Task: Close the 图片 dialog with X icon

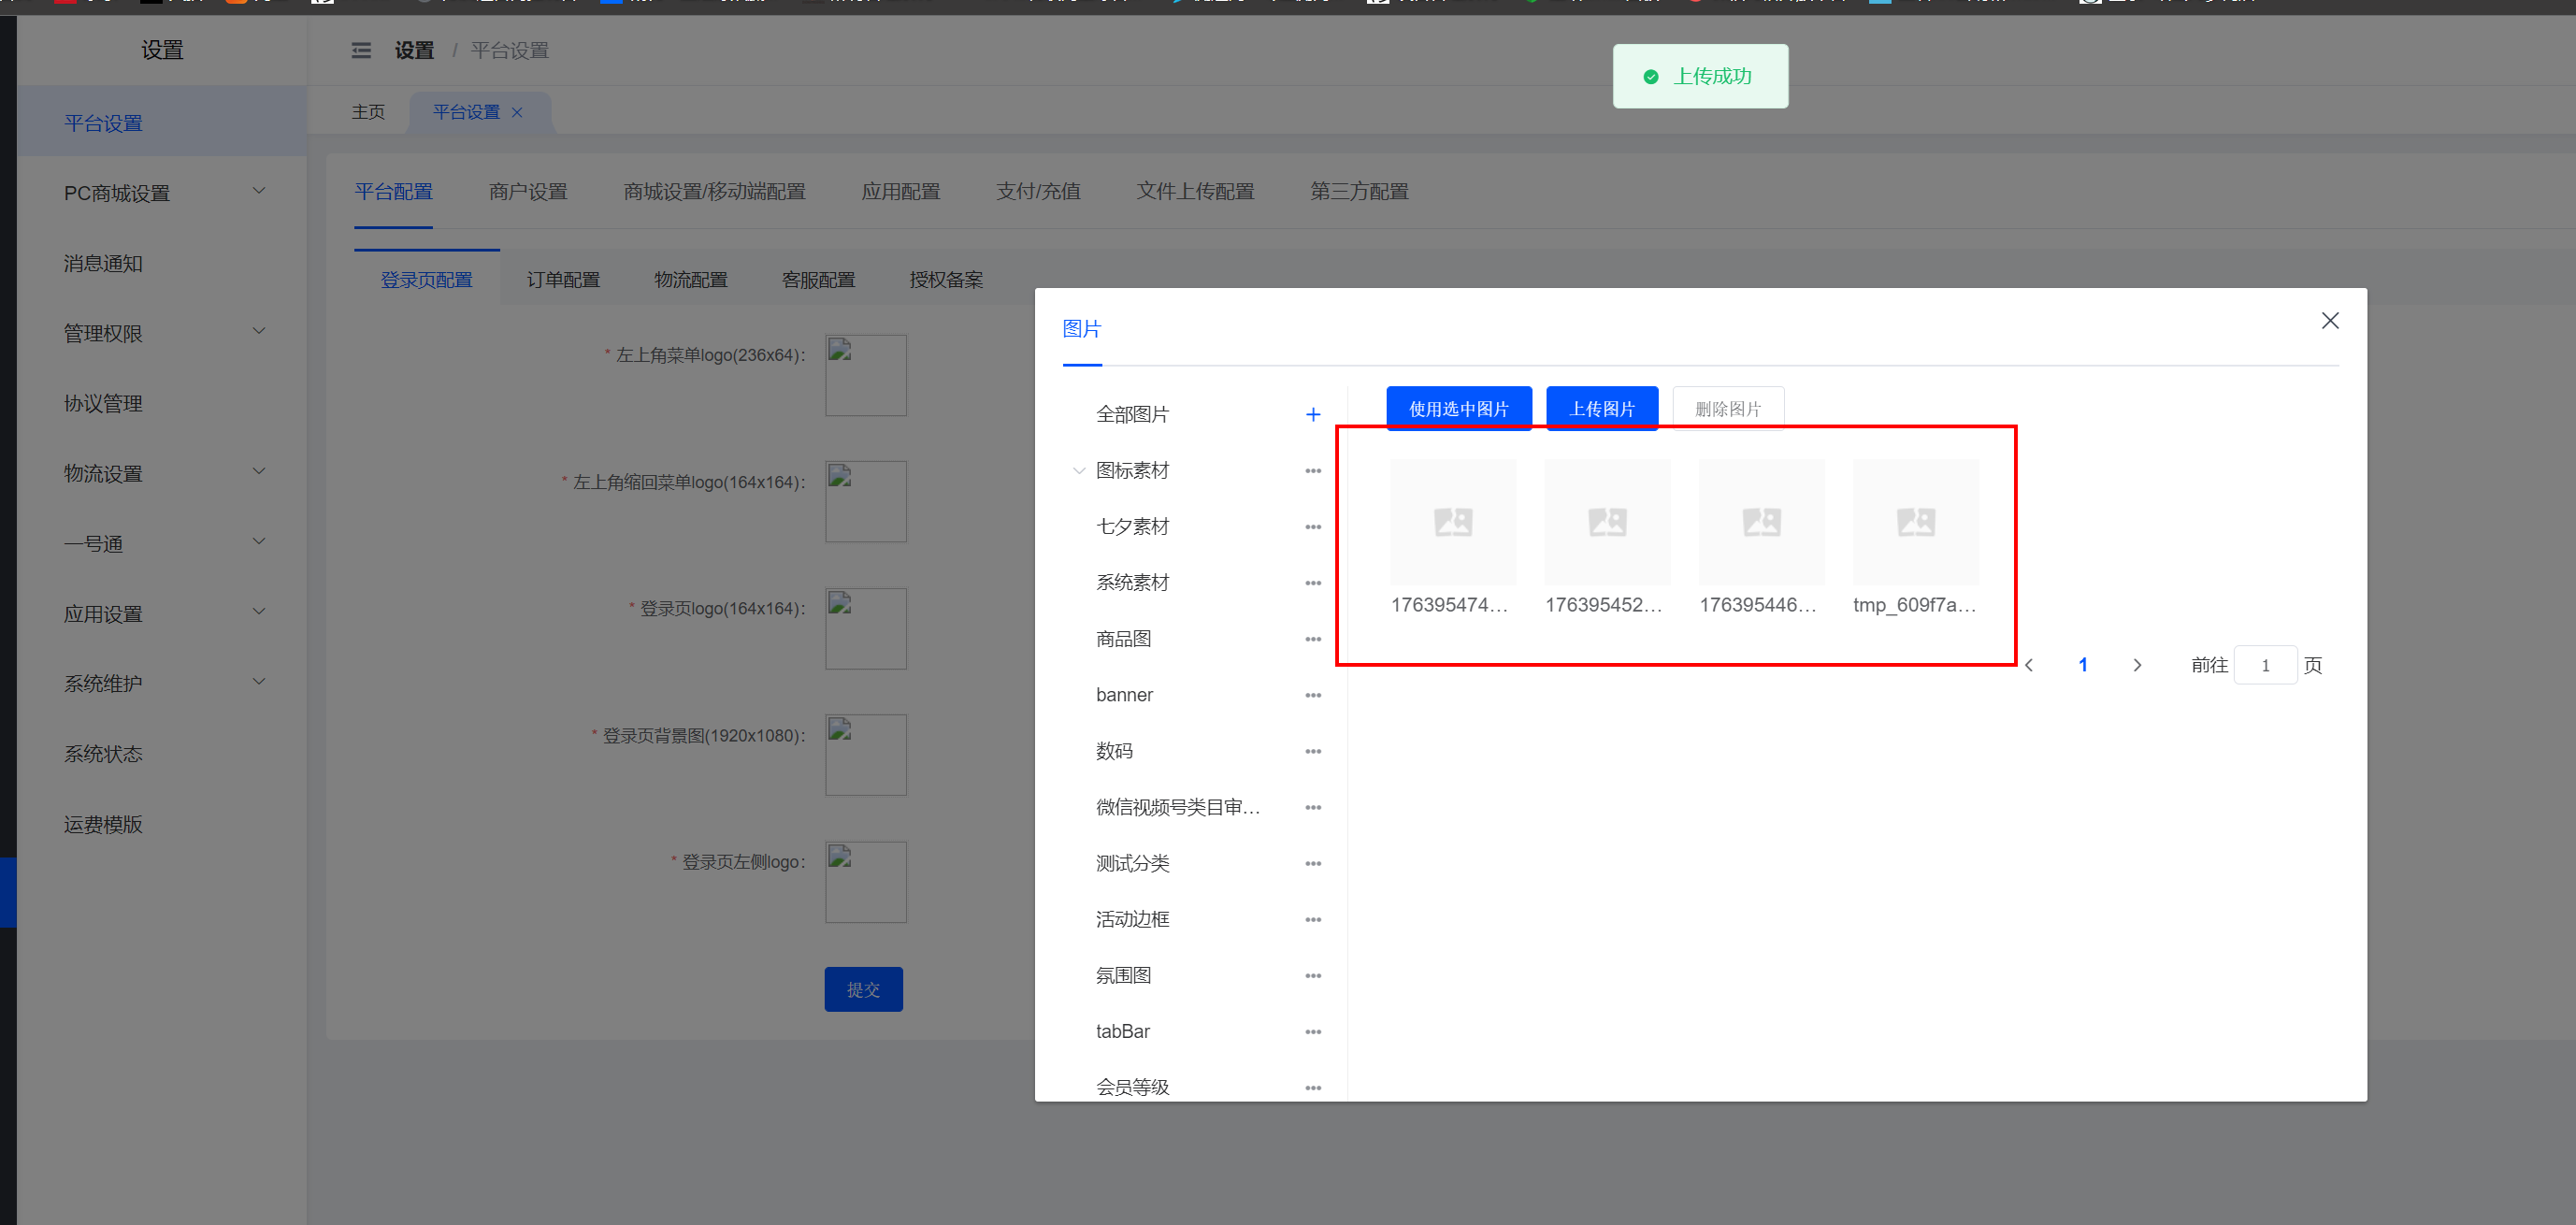Action: [2329, 321]
